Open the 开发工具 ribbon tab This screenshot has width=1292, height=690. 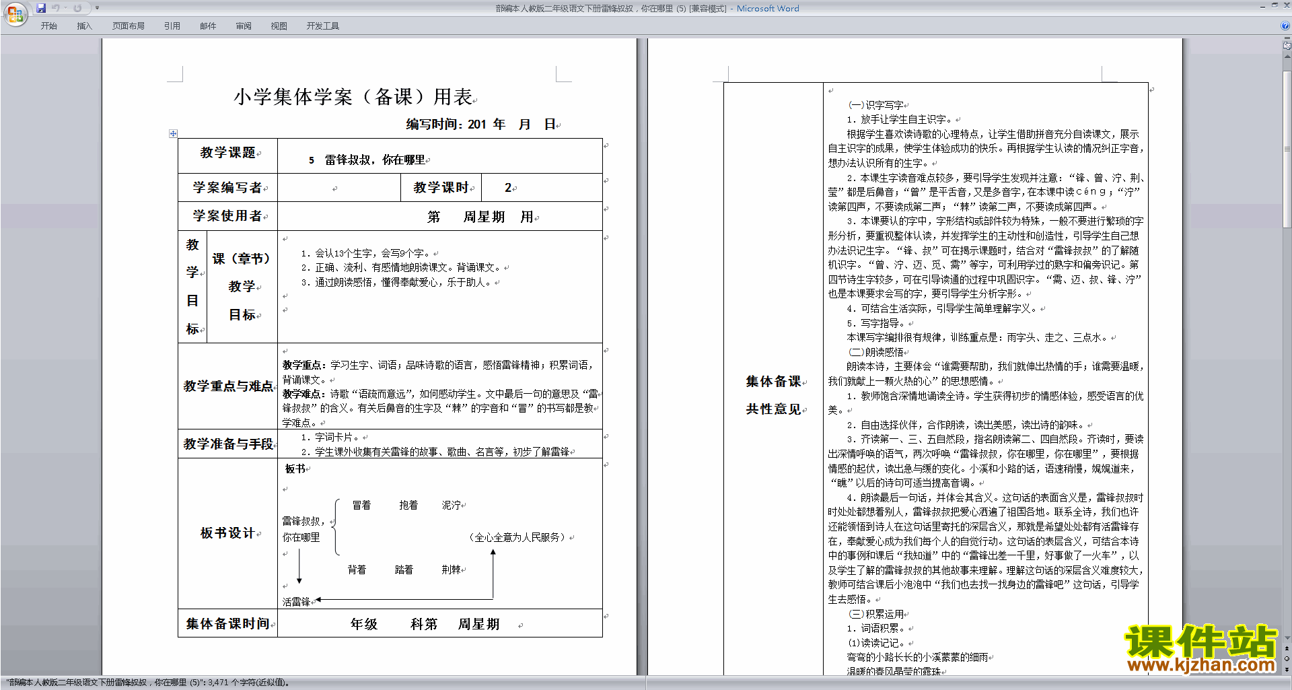(x=323, y=26)
